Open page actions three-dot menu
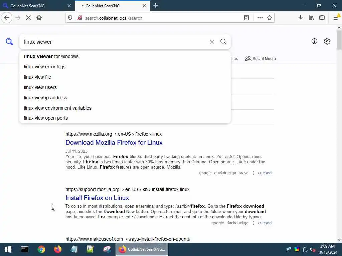Viewport: 342px width, 256px height. (x=260, y=18)
